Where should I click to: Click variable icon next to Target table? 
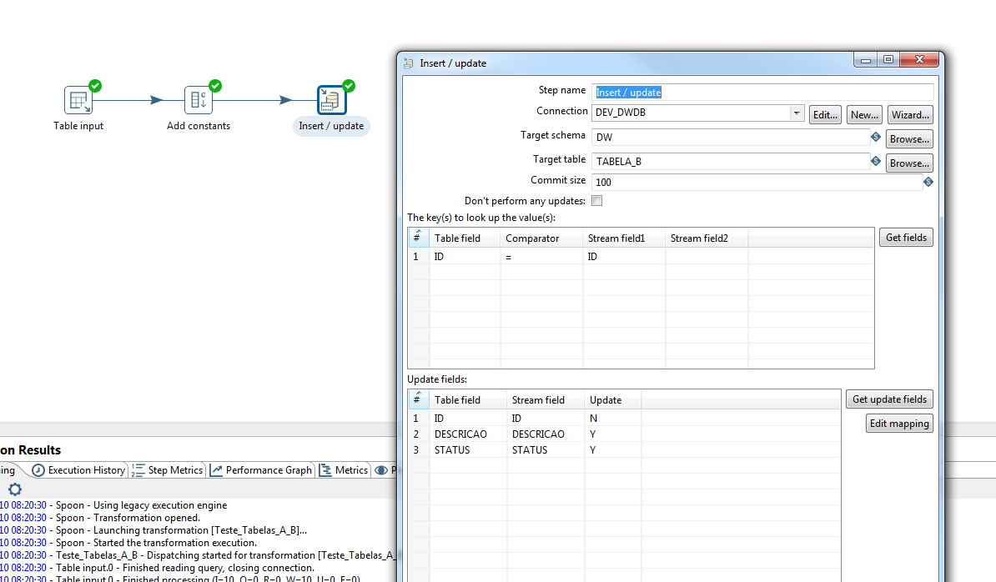pyautogui.click(x=876, y=161)
